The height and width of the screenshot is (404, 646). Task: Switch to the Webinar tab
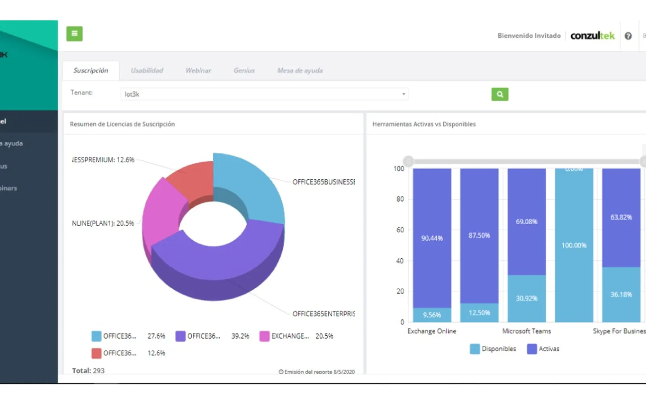198,70
